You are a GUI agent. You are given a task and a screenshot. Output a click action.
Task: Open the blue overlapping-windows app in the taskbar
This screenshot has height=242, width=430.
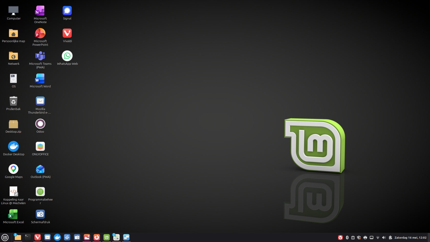[x=126, y=237]
